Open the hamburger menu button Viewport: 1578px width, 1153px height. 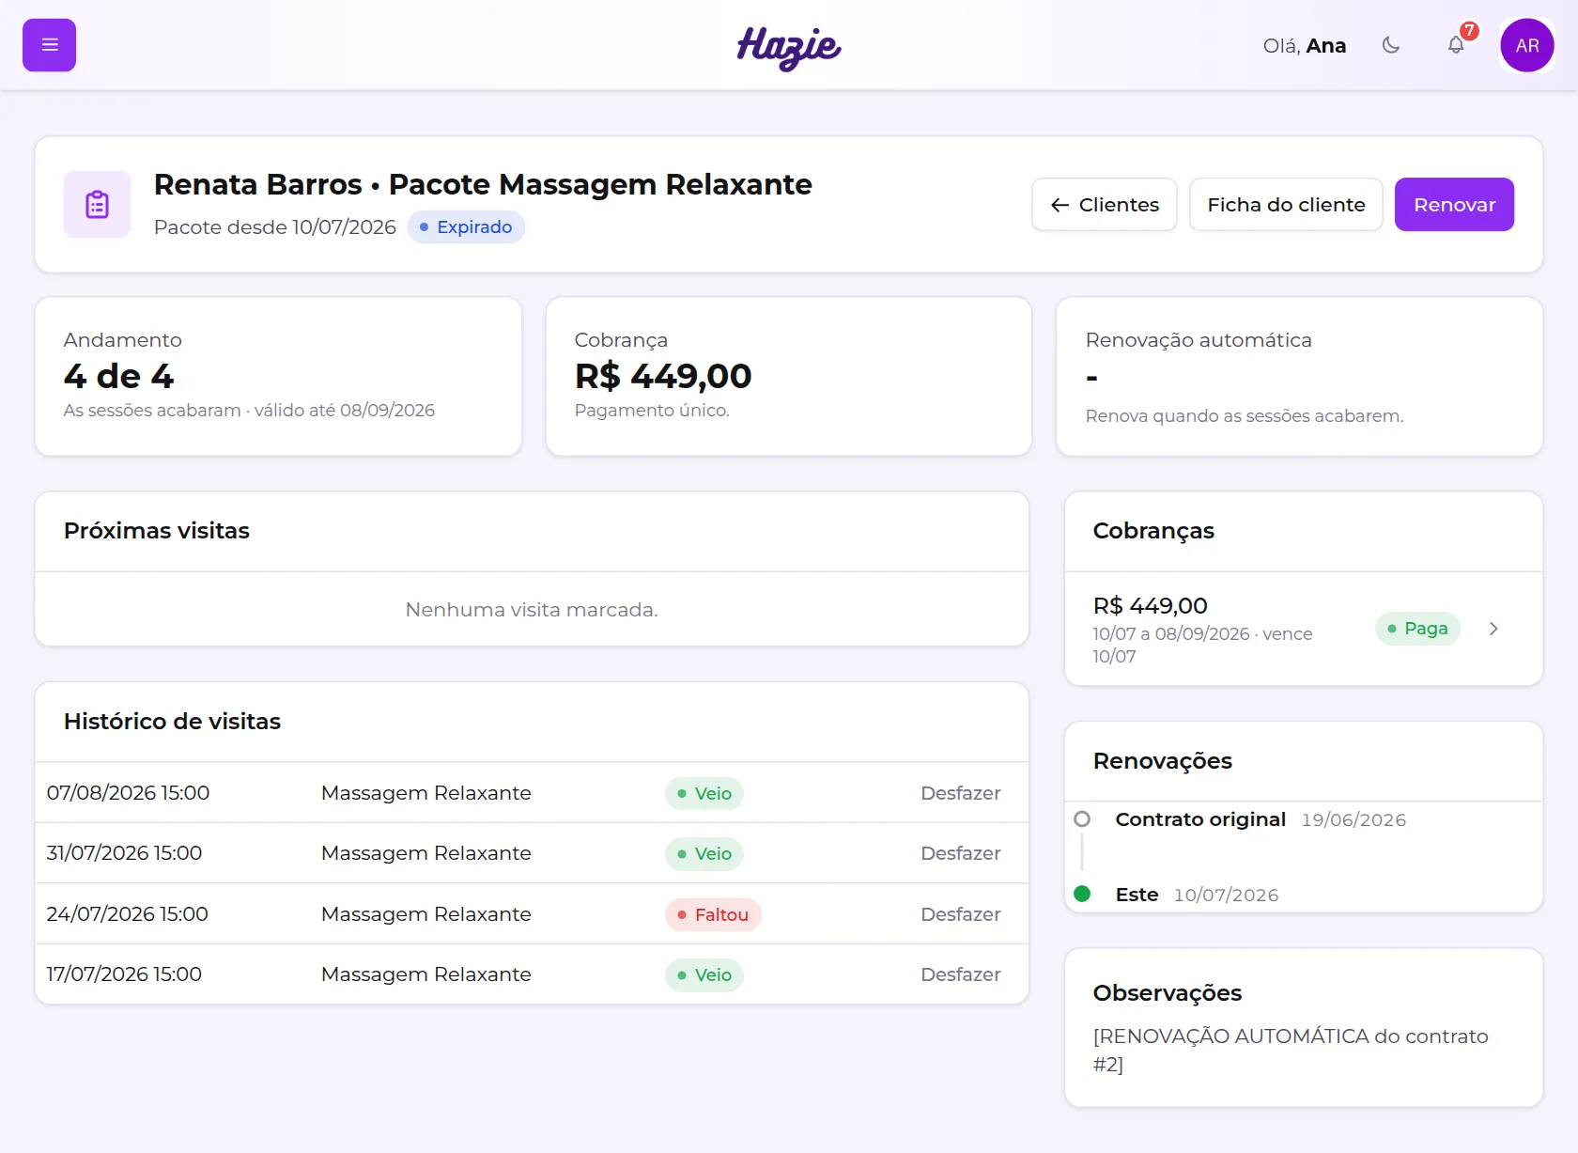pyautogui.click(x=49, y=45)
